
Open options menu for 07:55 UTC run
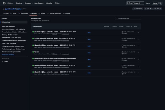pyautogui.click(x=138, y=33)
